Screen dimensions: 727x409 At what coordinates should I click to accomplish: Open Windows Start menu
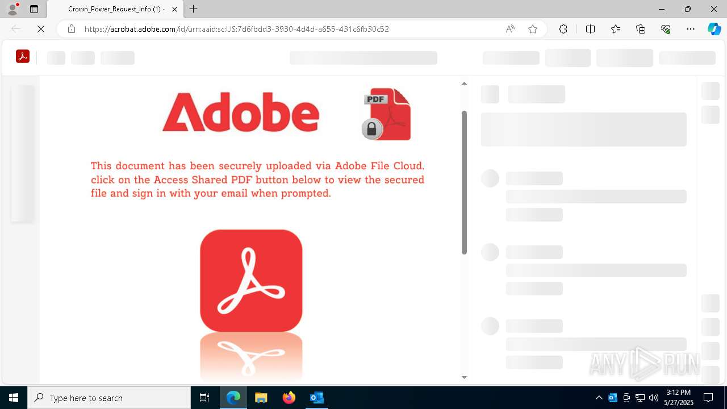click(14, 398)
